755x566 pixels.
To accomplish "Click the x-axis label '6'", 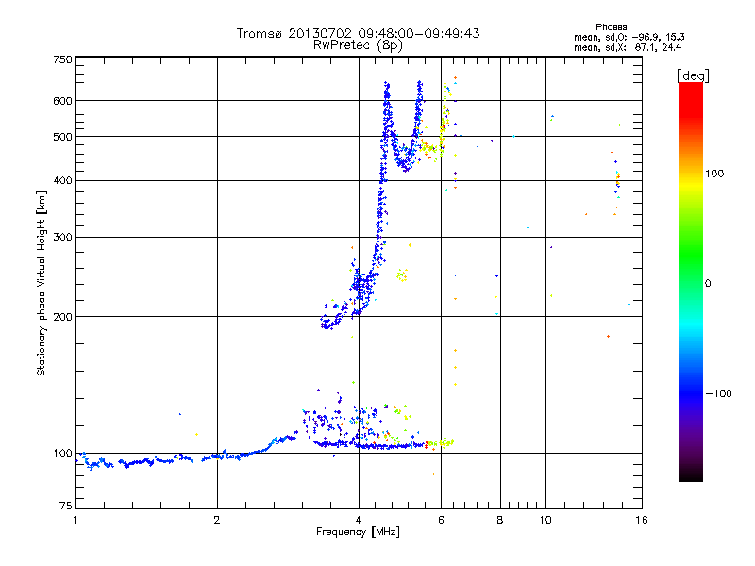I will (x=441, y=520).
